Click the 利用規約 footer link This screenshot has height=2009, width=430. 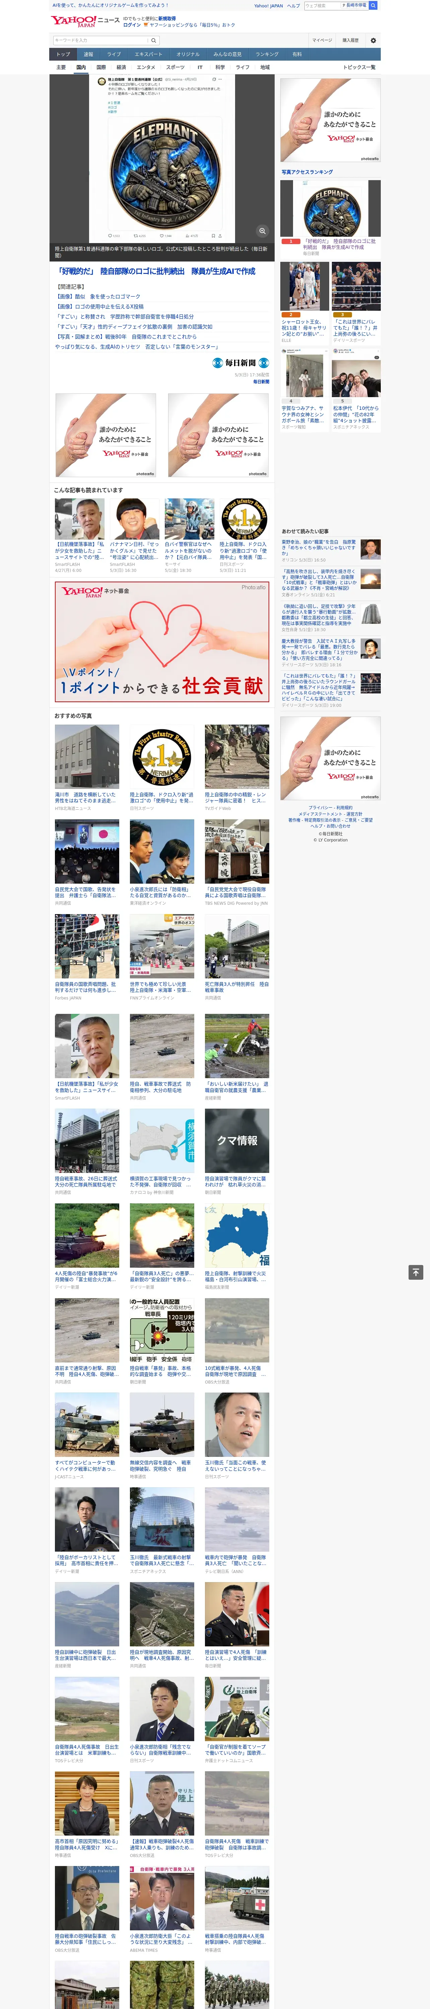pos(344,808)
